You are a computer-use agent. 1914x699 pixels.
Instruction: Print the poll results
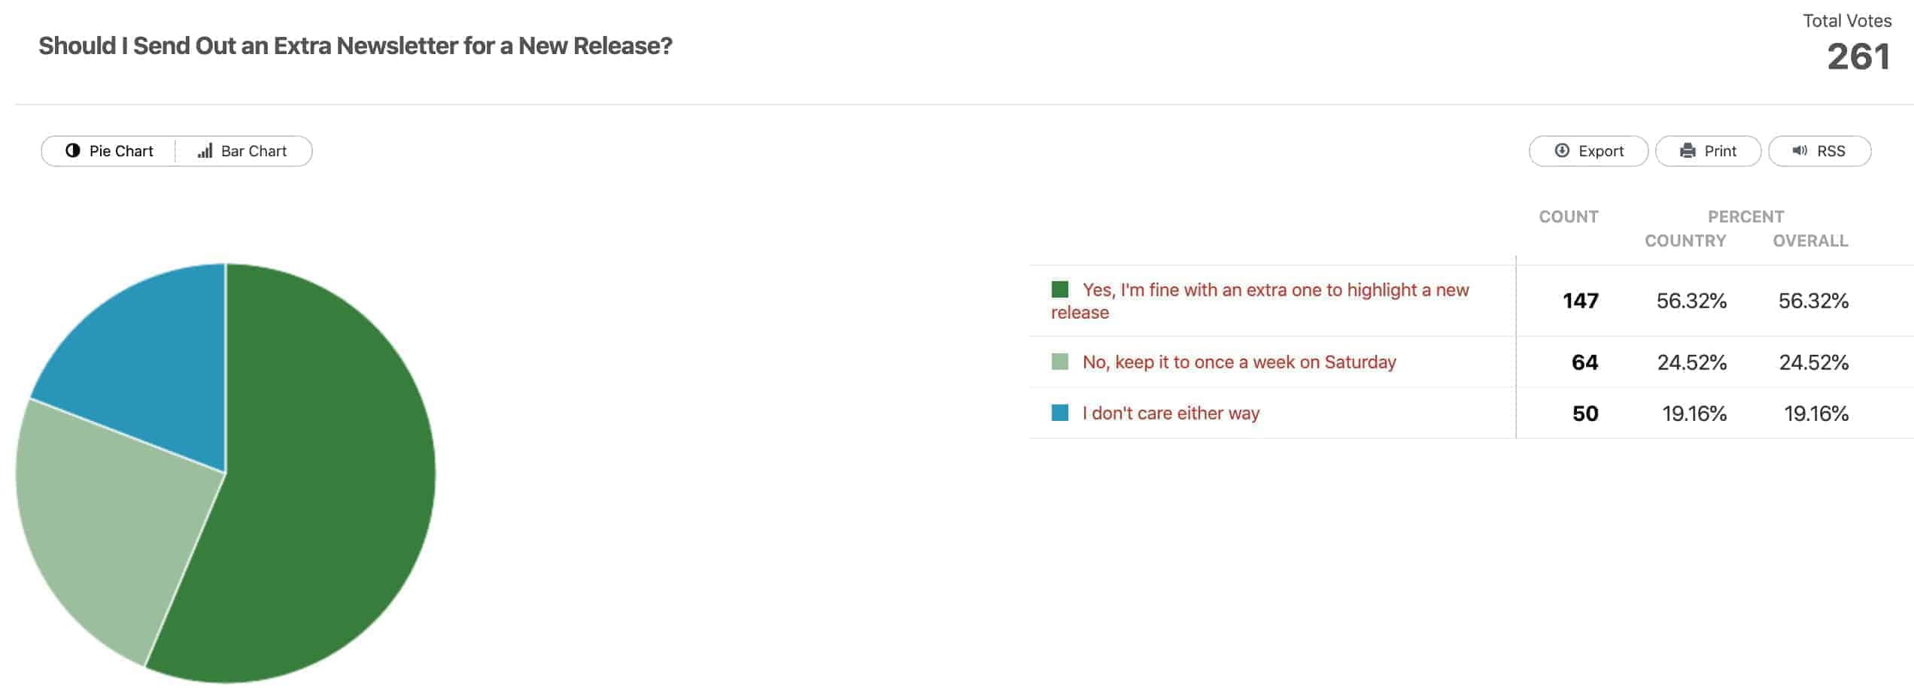1708,151
